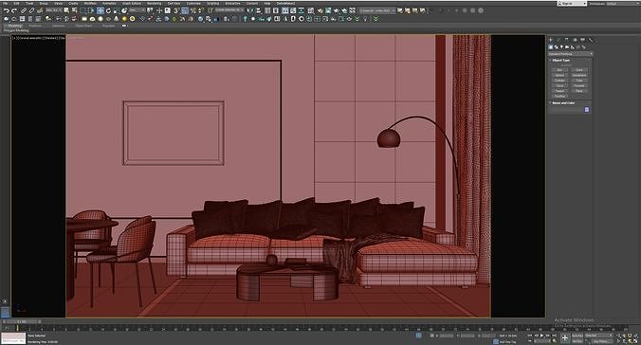The height and width of the screenshot is (345, 641).
Task: Open Time Configuration icon near frame field
Action: pos(554,340)
